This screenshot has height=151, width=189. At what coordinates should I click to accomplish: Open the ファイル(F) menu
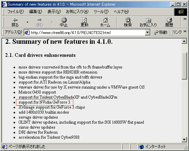click(x=16, y=12)
